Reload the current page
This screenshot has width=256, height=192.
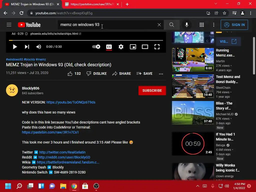pyautogui.click(x=21, y=13)
